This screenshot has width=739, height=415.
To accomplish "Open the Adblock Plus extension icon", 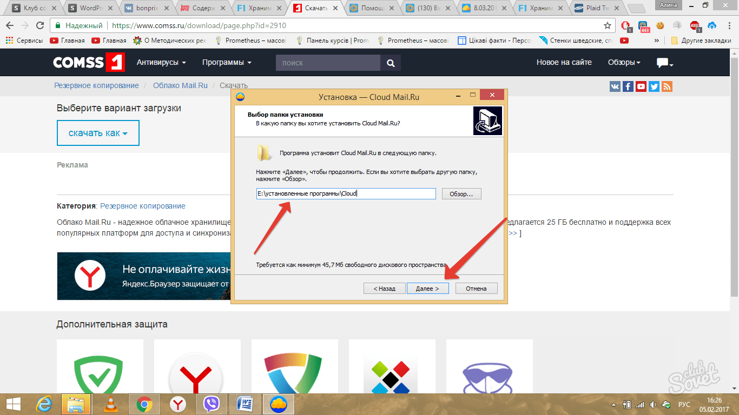I will pos(695,25).
